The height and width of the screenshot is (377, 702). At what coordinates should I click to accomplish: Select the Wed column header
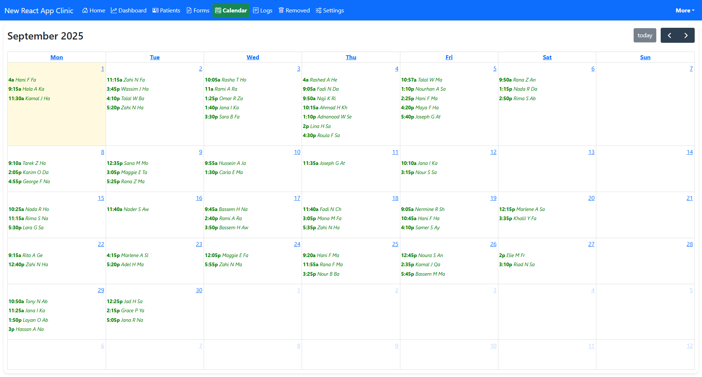click(253, 57)
